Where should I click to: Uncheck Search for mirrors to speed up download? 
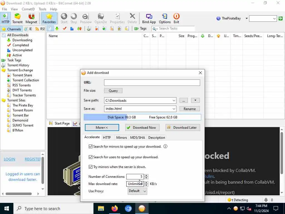point(90,147)
